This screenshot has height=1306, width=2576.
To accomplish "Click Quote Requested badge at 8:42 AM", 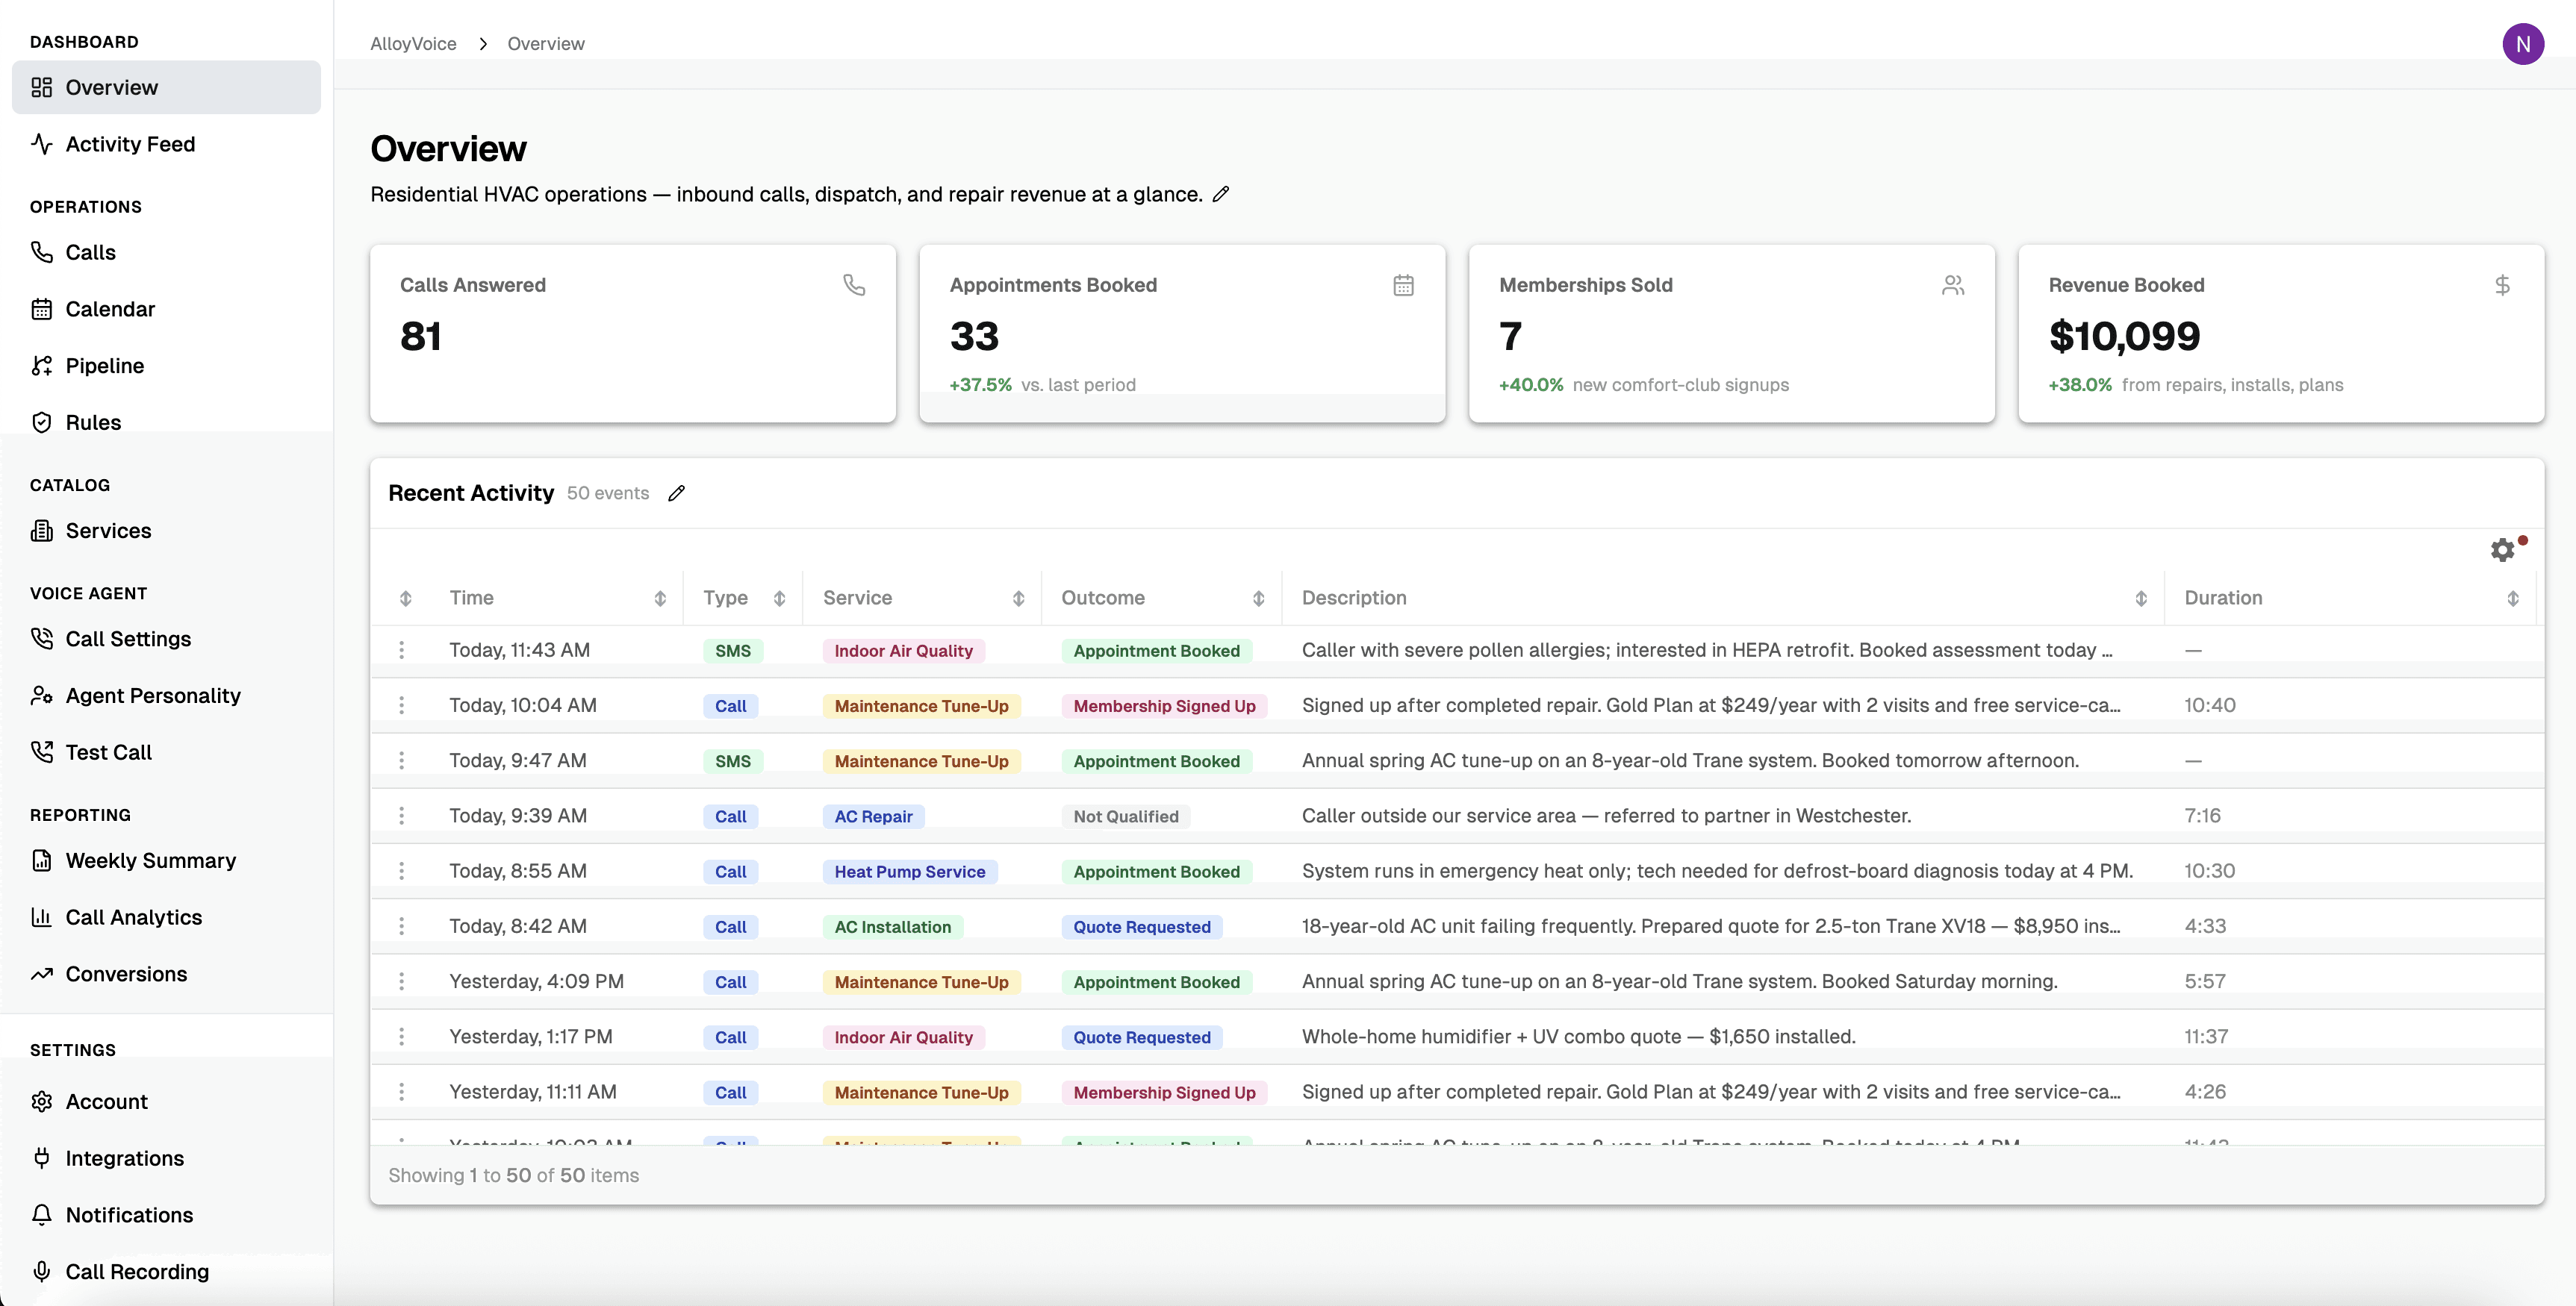I will coord(1142,926).
